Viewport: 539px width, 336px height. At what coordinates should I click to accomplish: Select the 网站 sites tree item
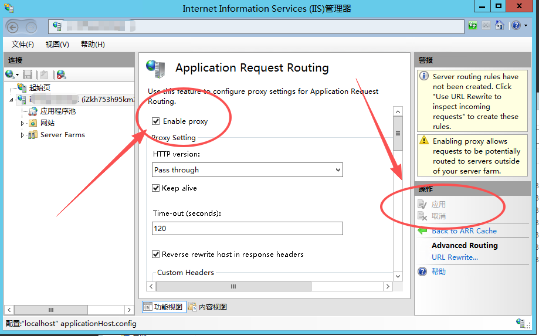point(48,123)
